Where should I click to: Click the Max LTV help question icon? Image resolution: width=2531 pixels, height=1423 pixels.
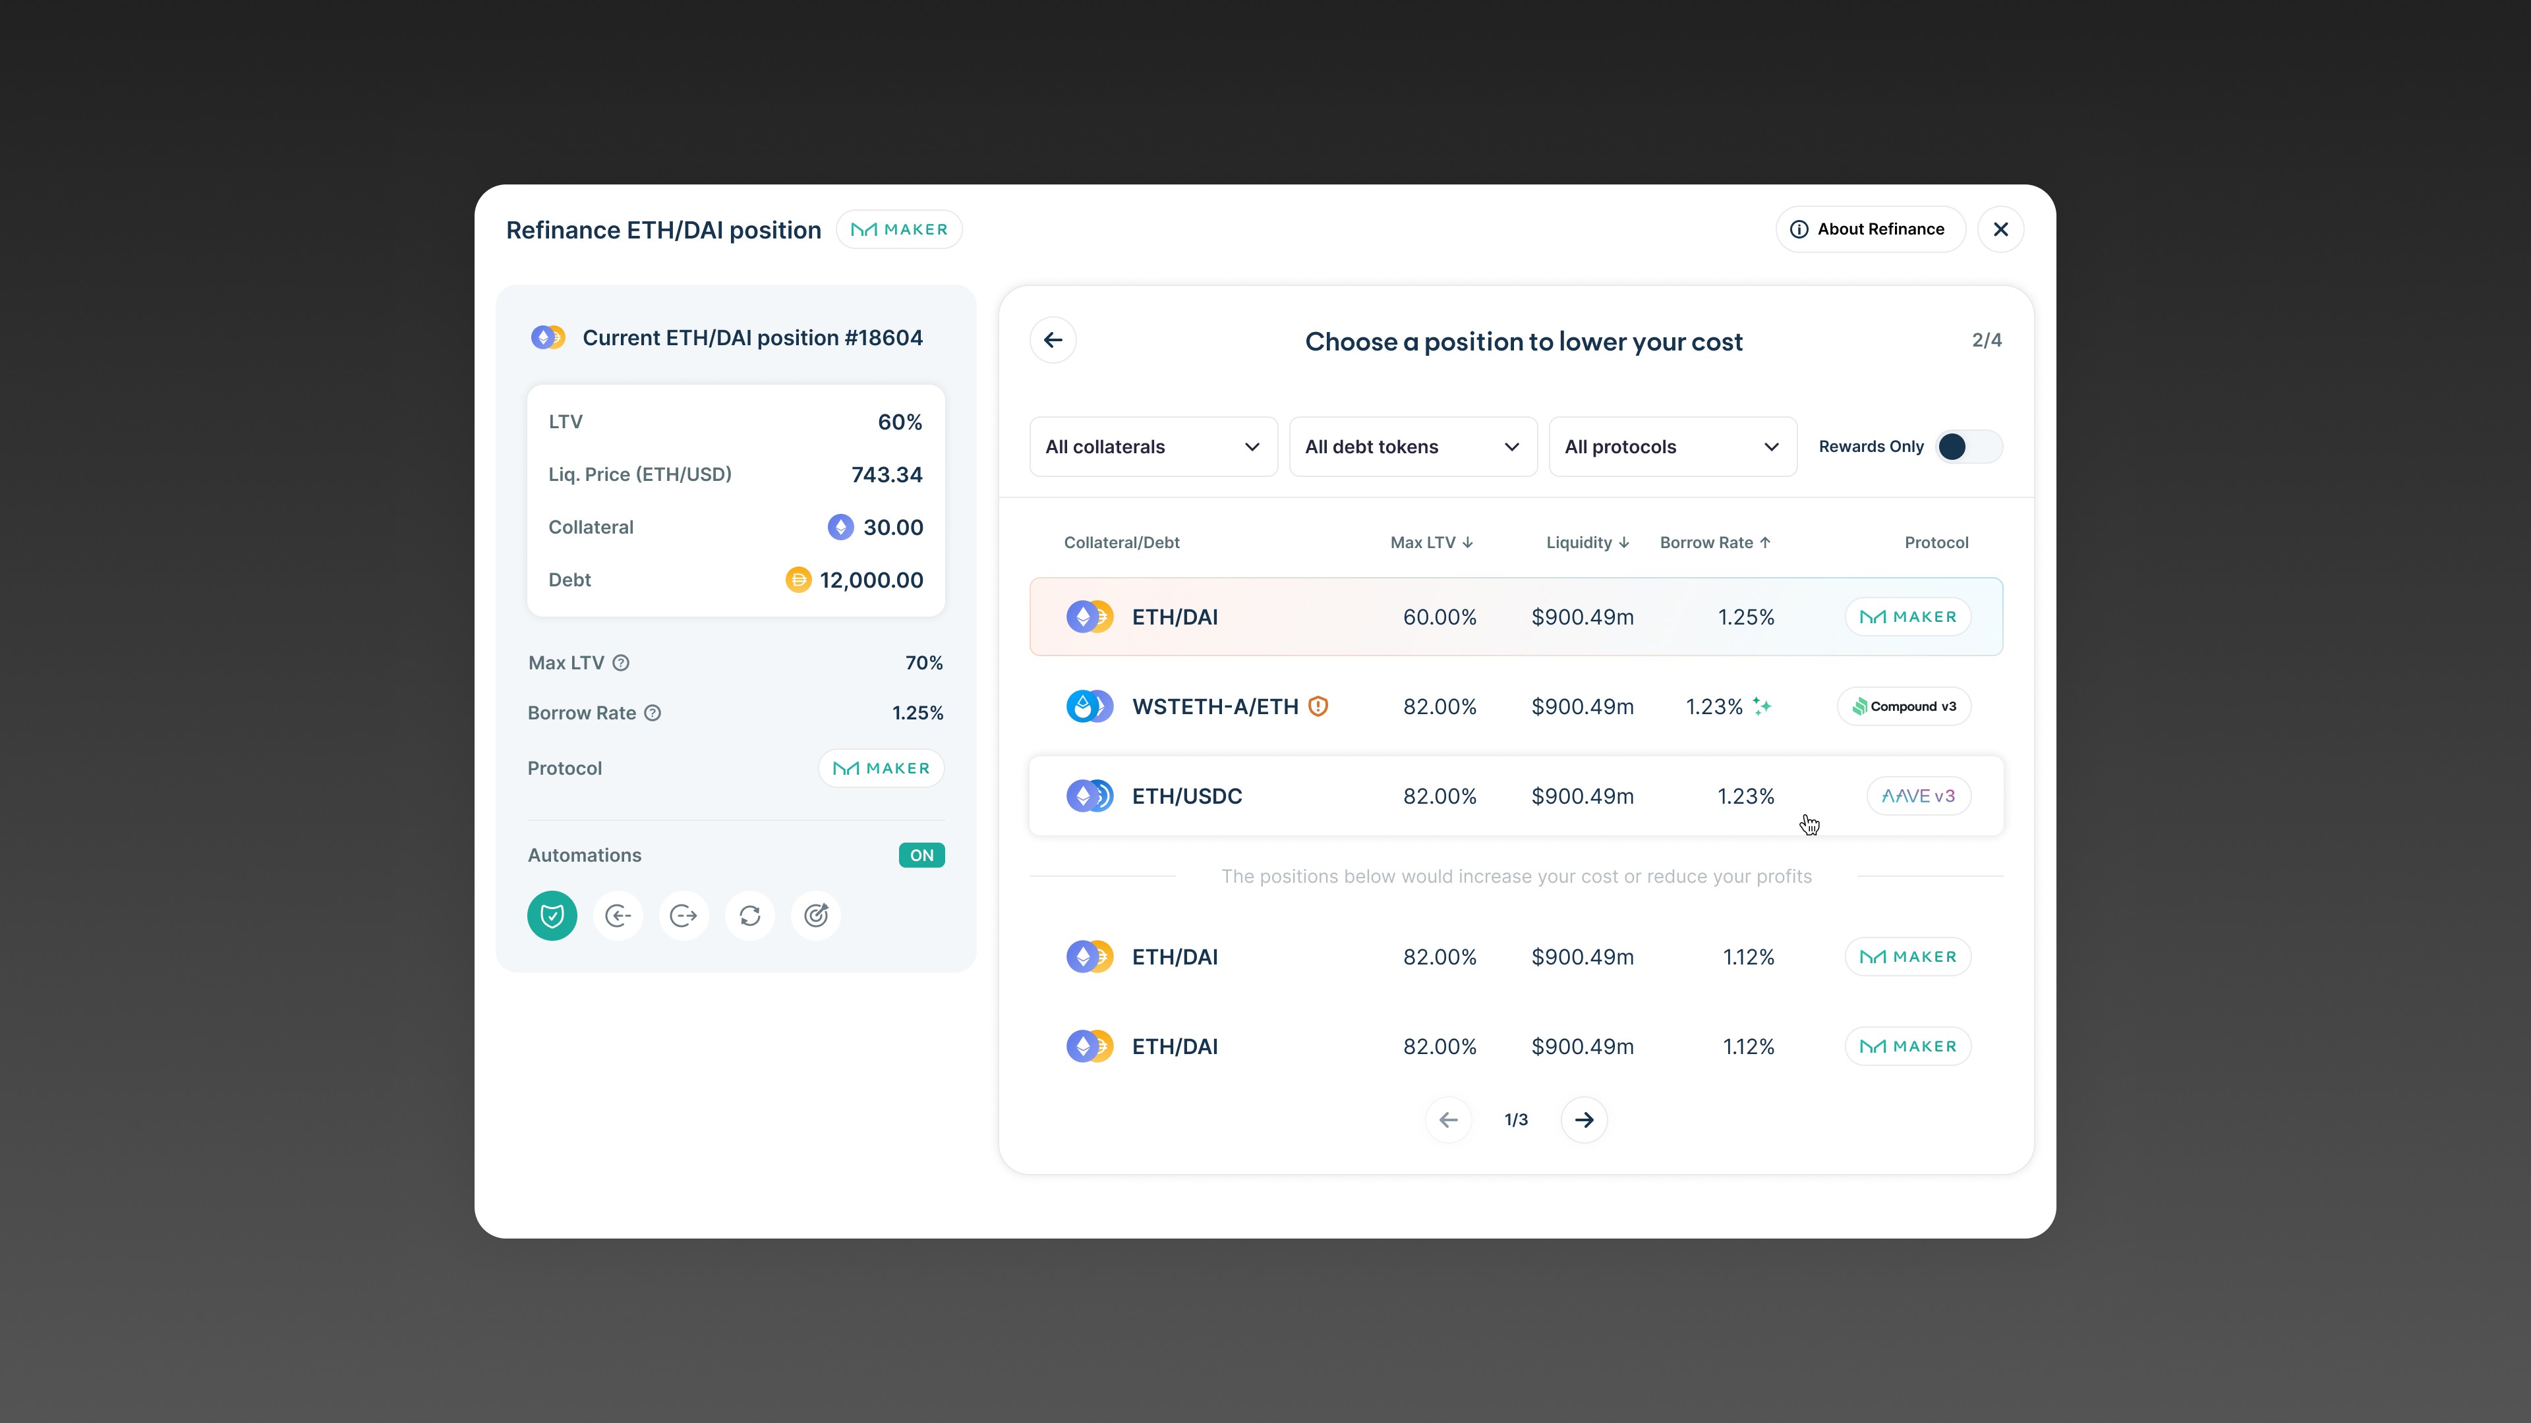(621, 663)
